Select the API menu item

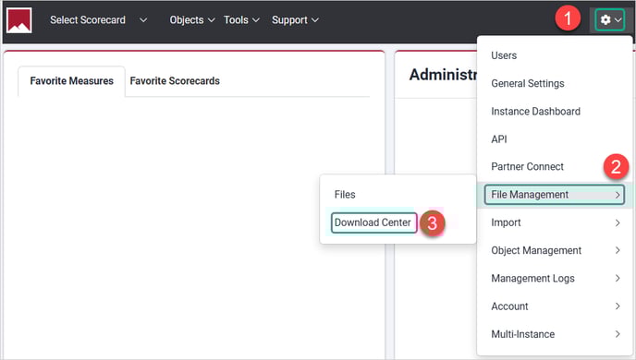click(x=499, y=139)
